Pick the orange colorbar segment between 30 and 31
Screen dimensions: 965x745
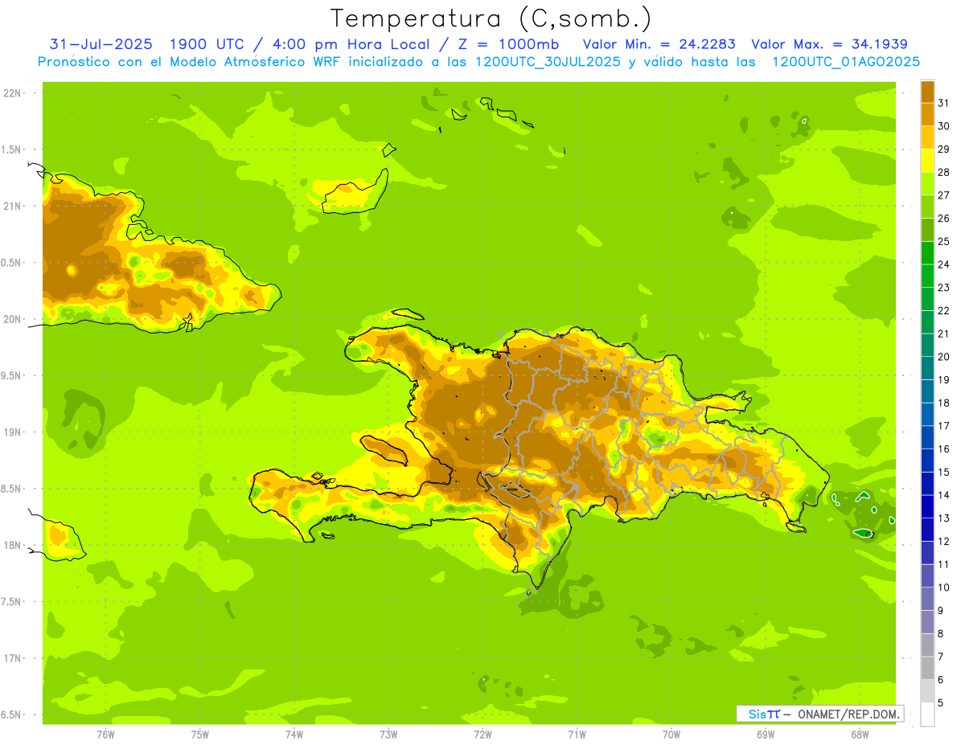coord(927,114)
